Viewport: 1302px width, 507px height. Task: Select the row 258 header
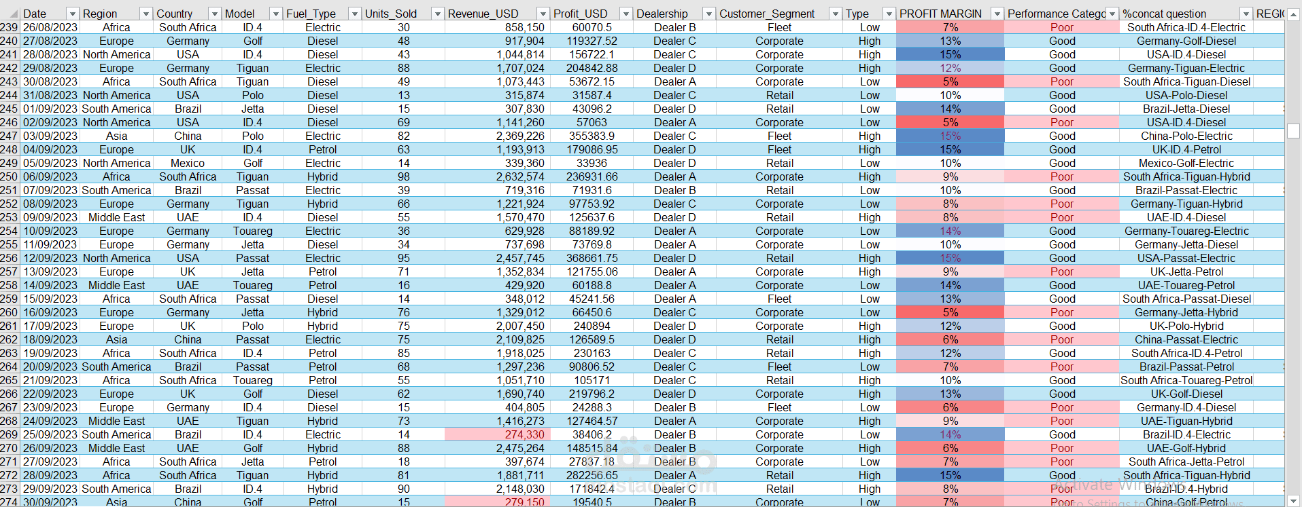click(x=9, y=285)
